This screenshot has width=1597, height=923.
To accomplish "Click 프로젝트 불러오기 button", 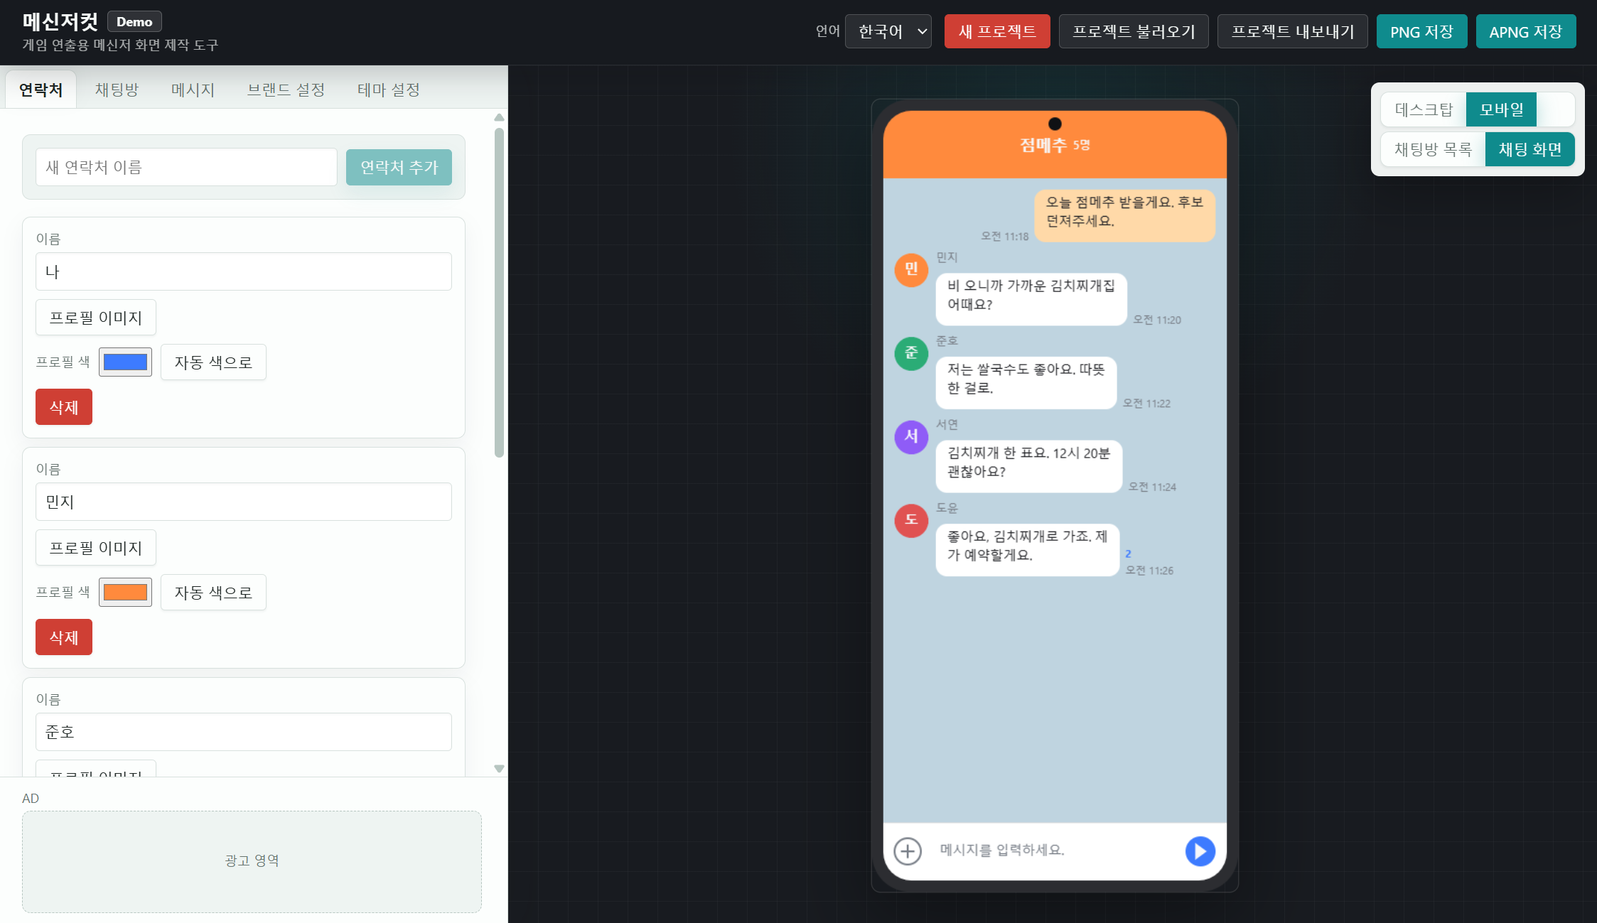I will tap(1134, 31).
